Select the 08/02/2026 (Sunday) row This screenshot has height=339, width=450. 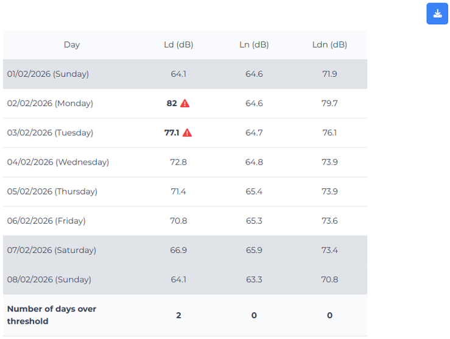click(x=49, y=279)
